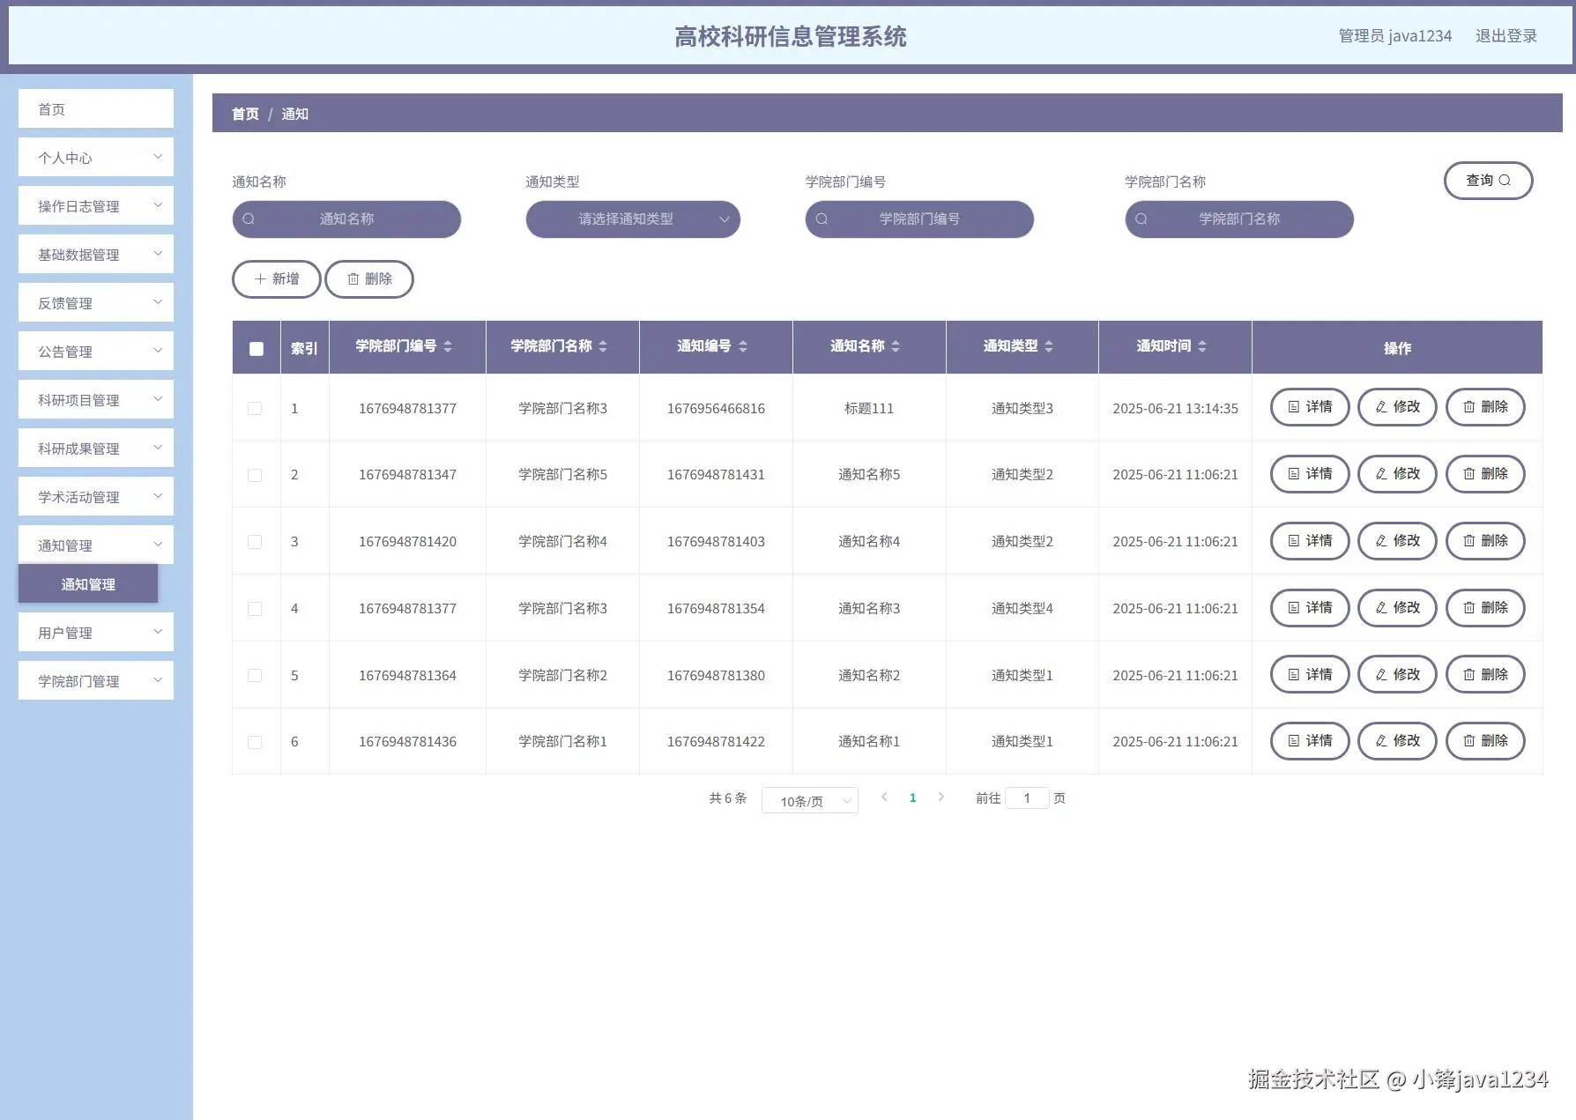Log out via 退出登录
Image resolution: width=1576 pixels, height=1120 pixels.
[1505, 35]
